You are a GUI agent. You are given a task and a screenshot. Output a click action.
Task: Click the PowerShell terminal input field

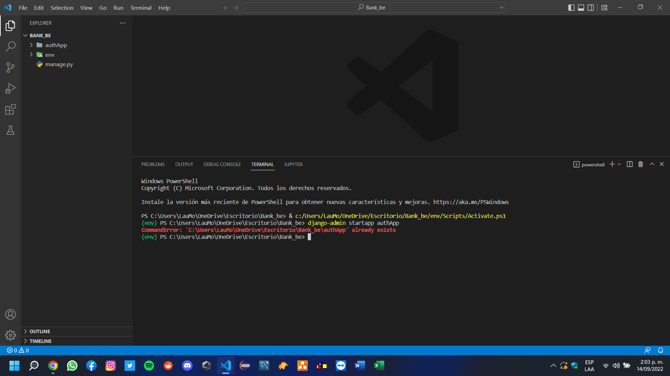pos(310,237)
